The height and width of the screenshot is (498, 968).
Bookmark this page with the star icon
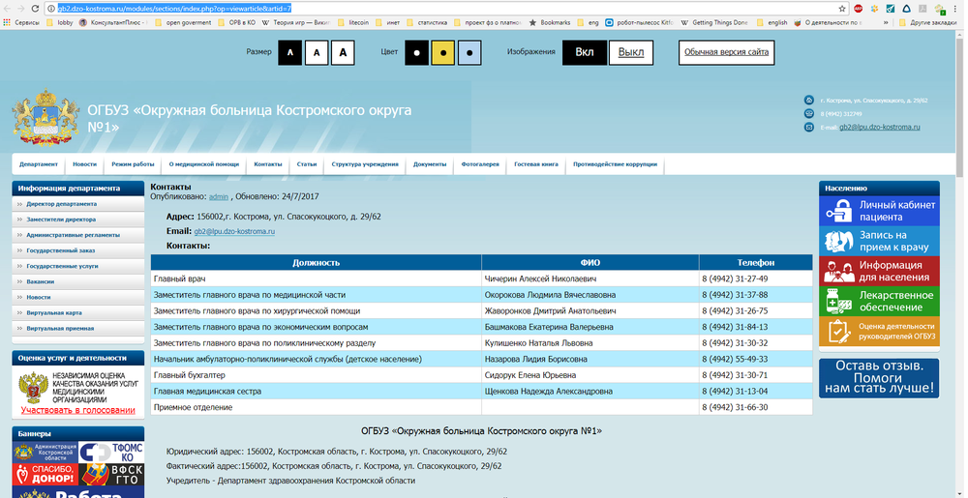(842, 9)
